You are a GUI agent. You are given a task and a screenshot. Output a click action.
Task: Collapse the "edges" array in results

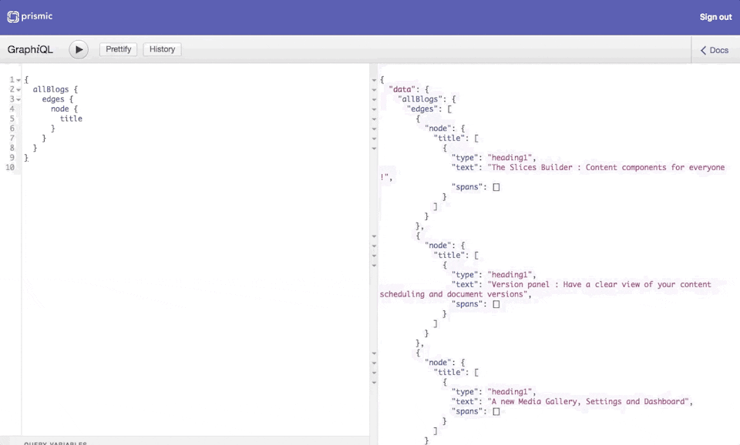pyautogui.click(x=375, y=109)
